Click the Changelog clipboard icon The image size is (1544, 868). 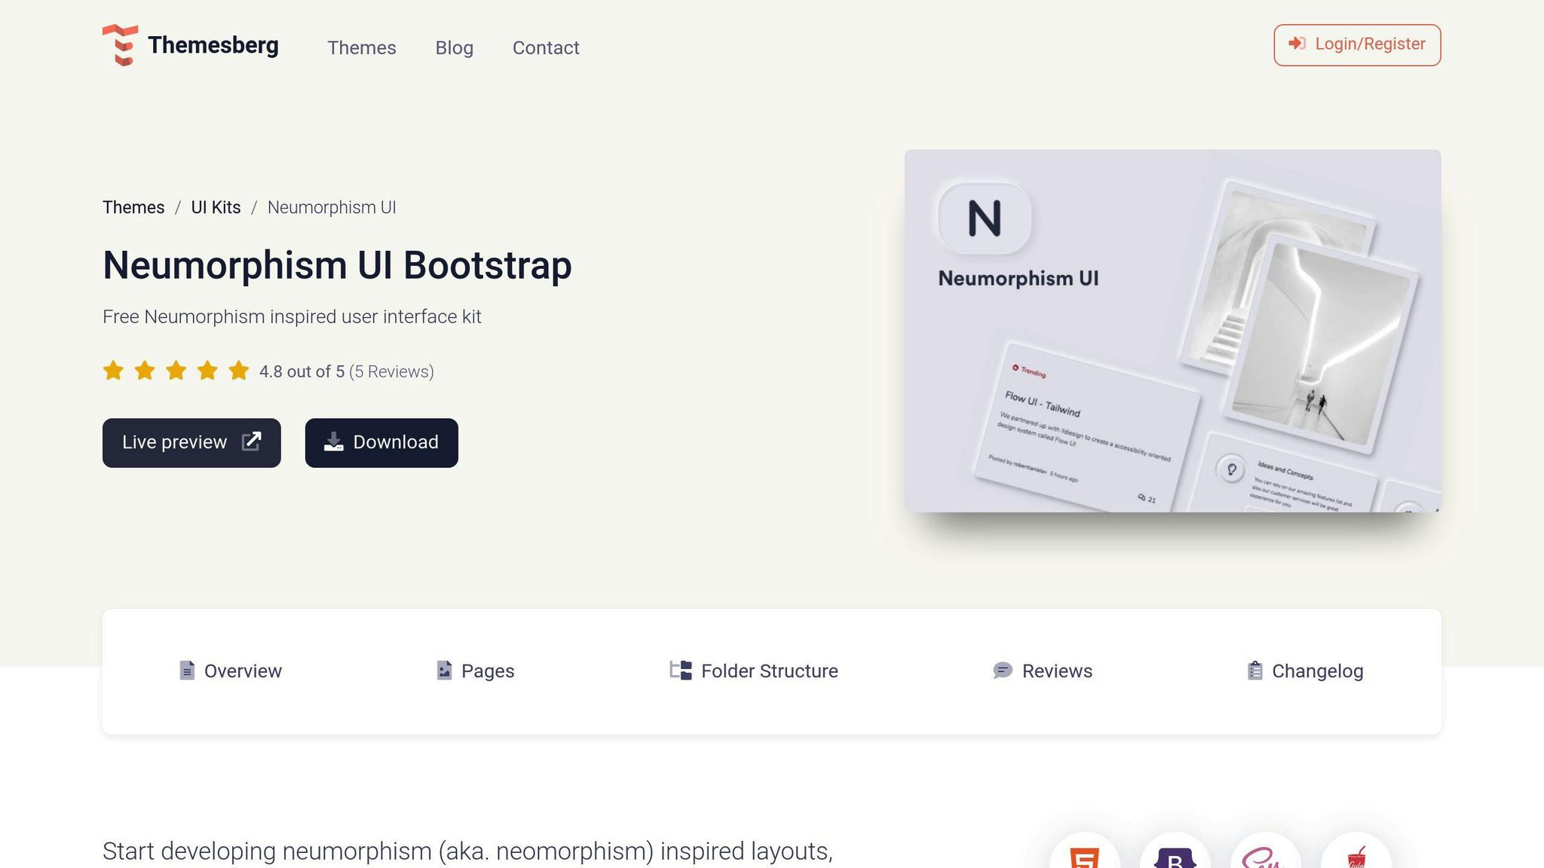pos(1254,671)
